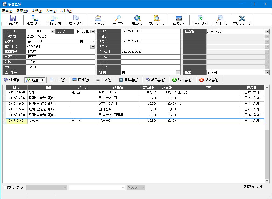Open the 郵便番号 lookup button

92,47
